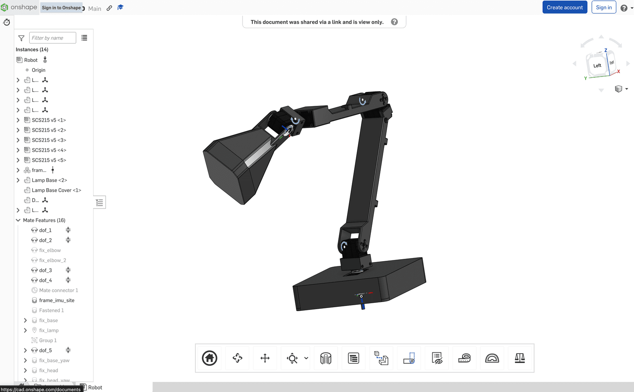The height and width of the screenshot is (392, 634).
Task: Expand the Lamp Base <2> instance
Action: (18, 180)
